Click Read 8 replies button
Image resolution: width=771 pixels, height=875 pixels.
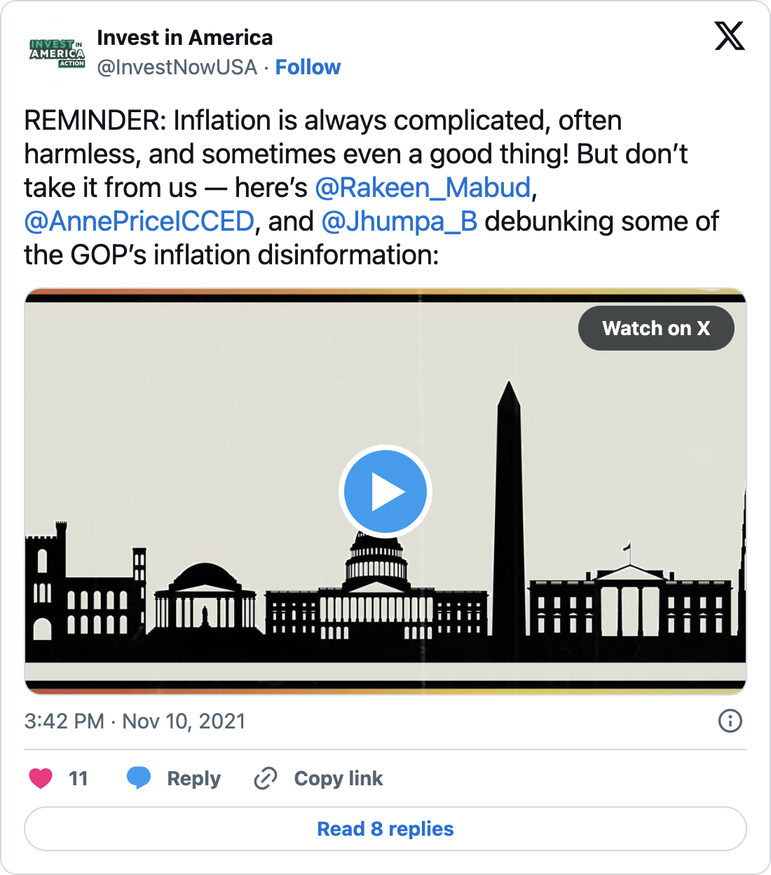(x=385, y=829)
